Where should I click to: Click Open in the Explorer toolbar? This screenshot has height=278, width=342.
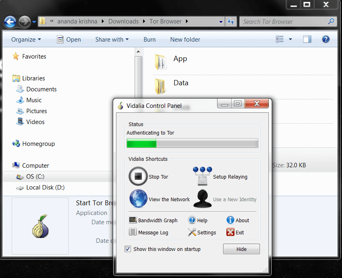(69, 40)
